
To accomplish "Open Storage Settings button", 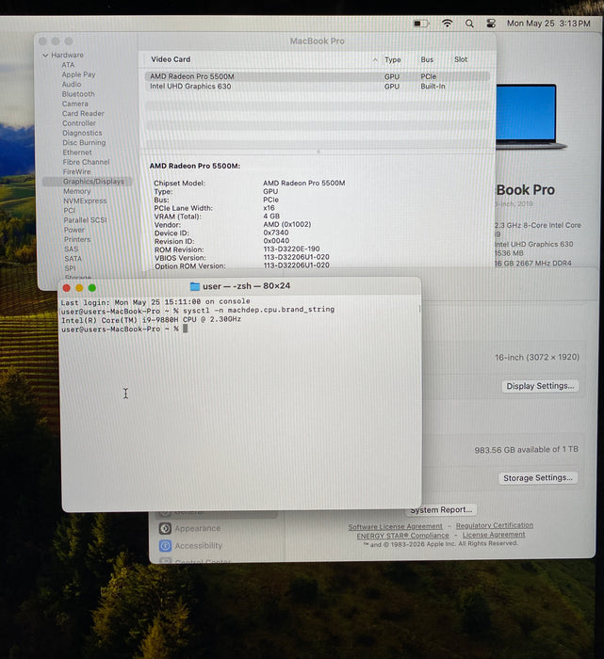I will 538,478.
